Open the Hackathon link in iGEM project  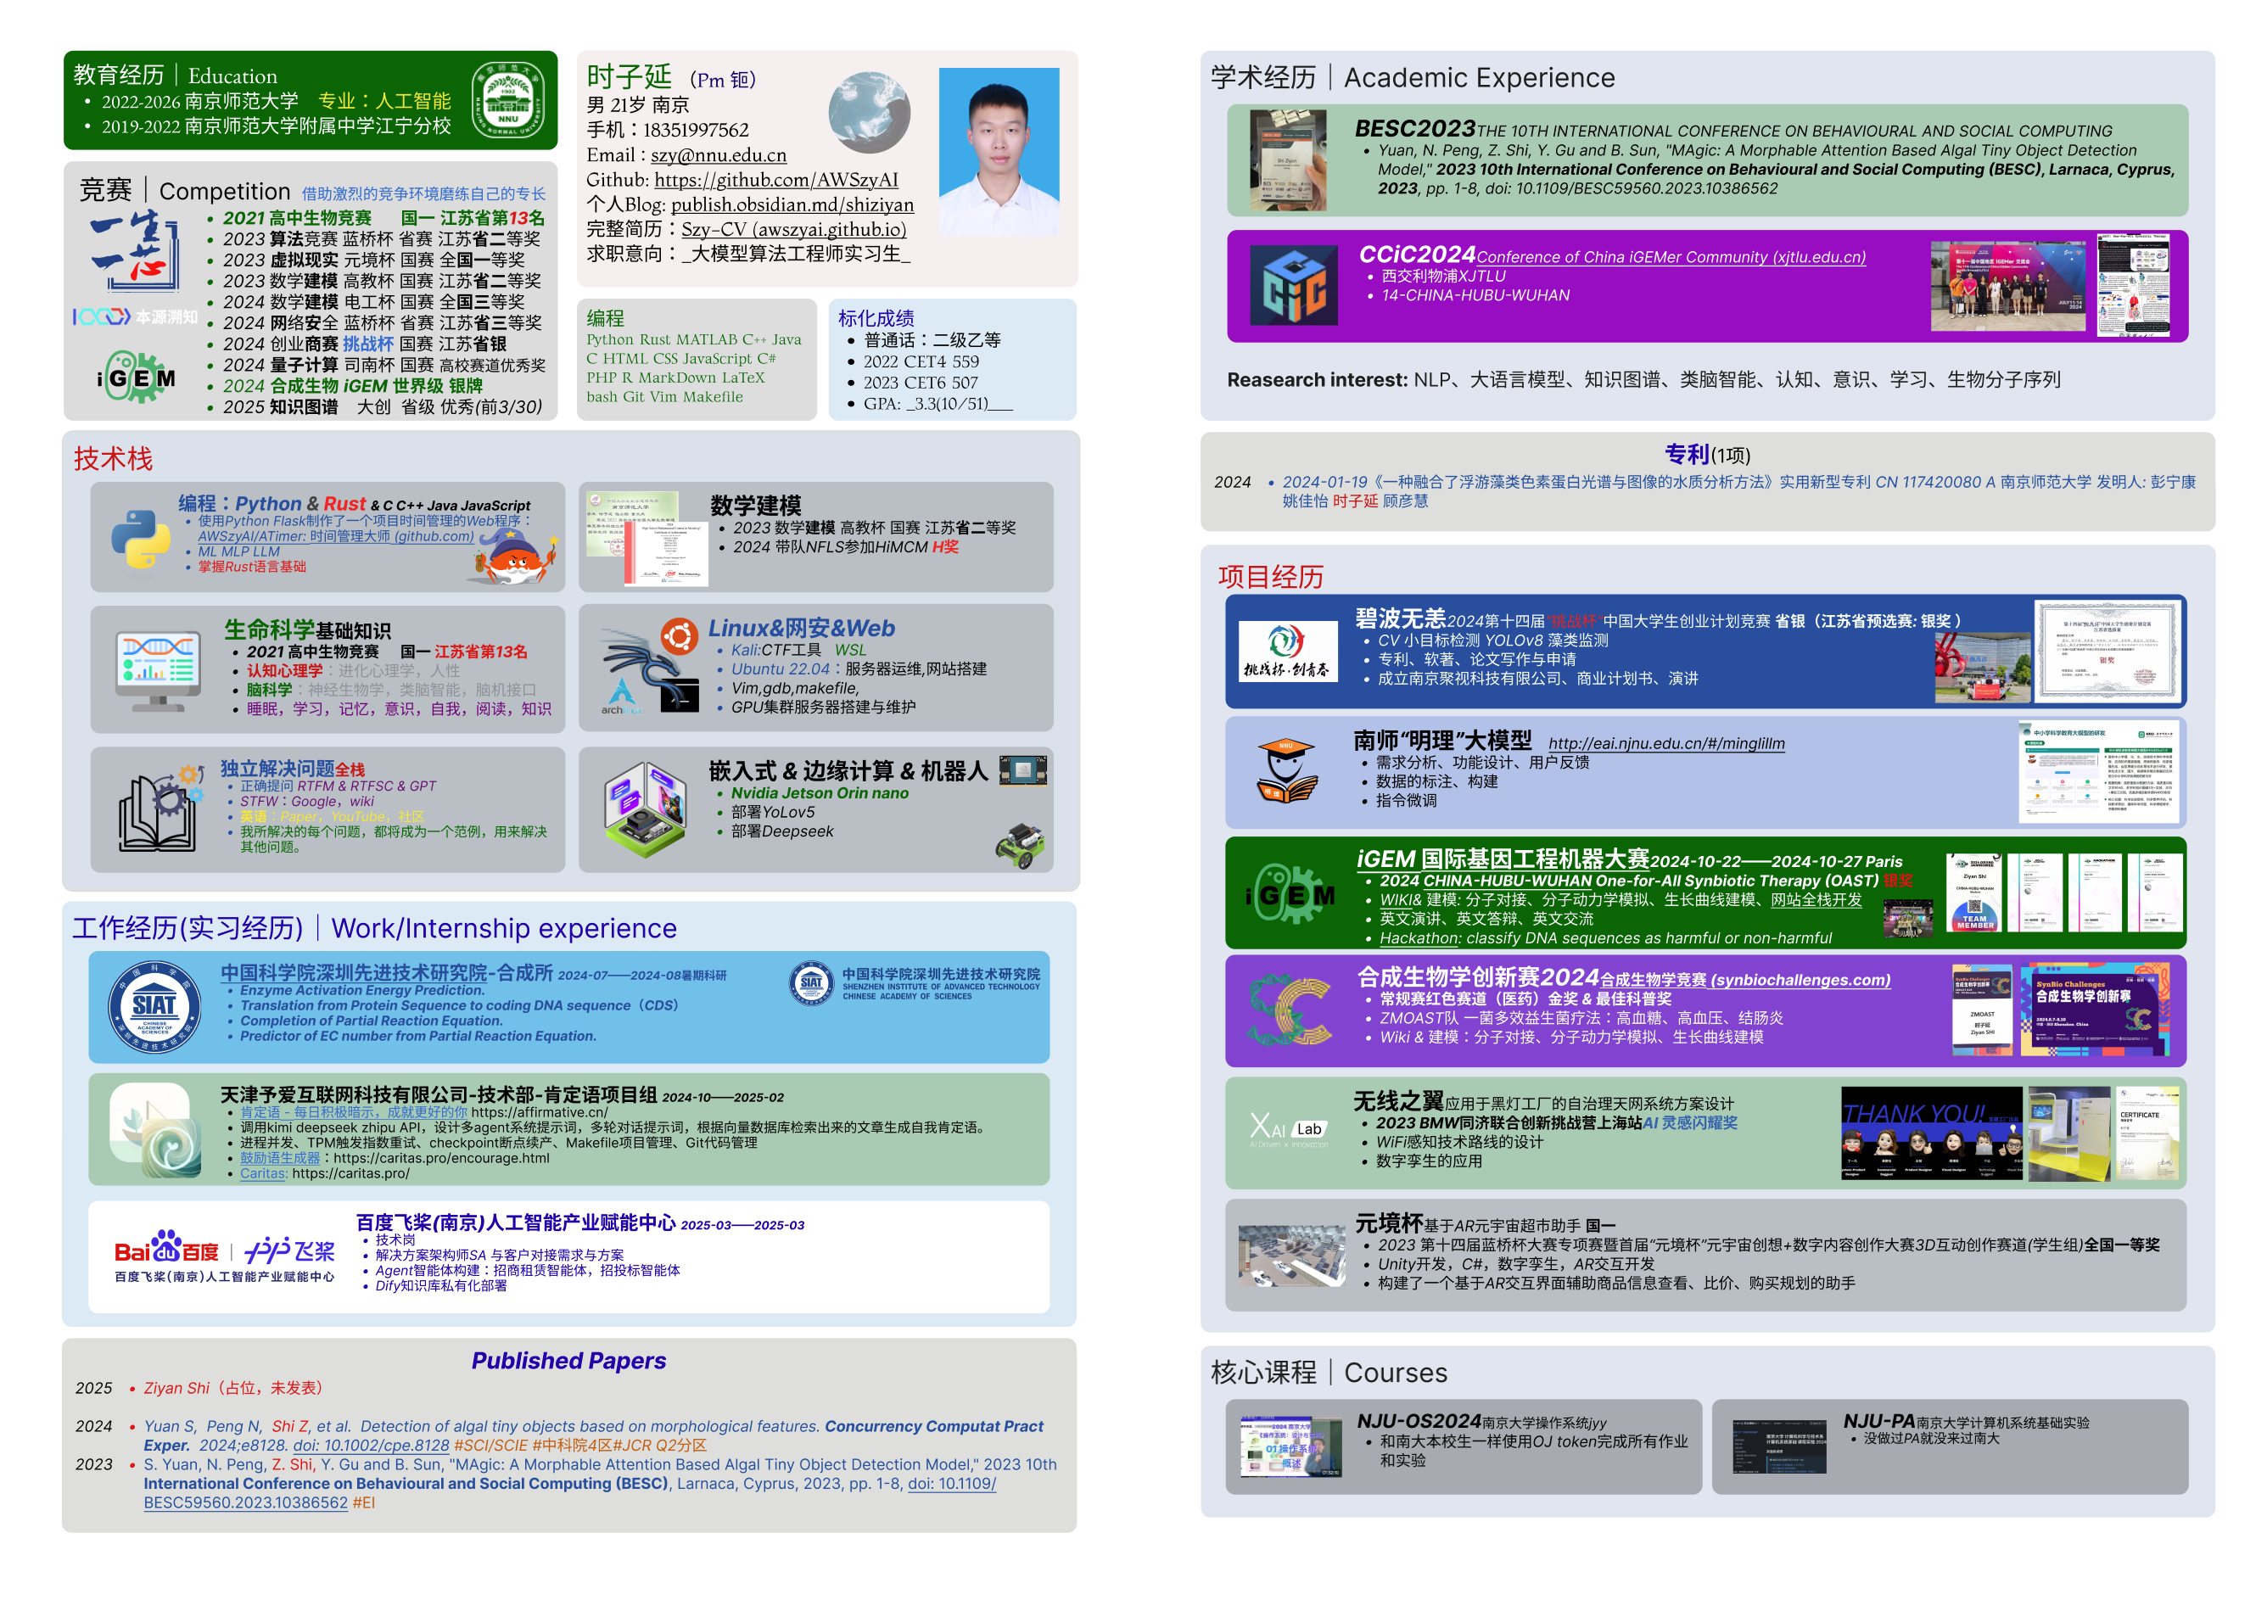tap(1418, 937)
